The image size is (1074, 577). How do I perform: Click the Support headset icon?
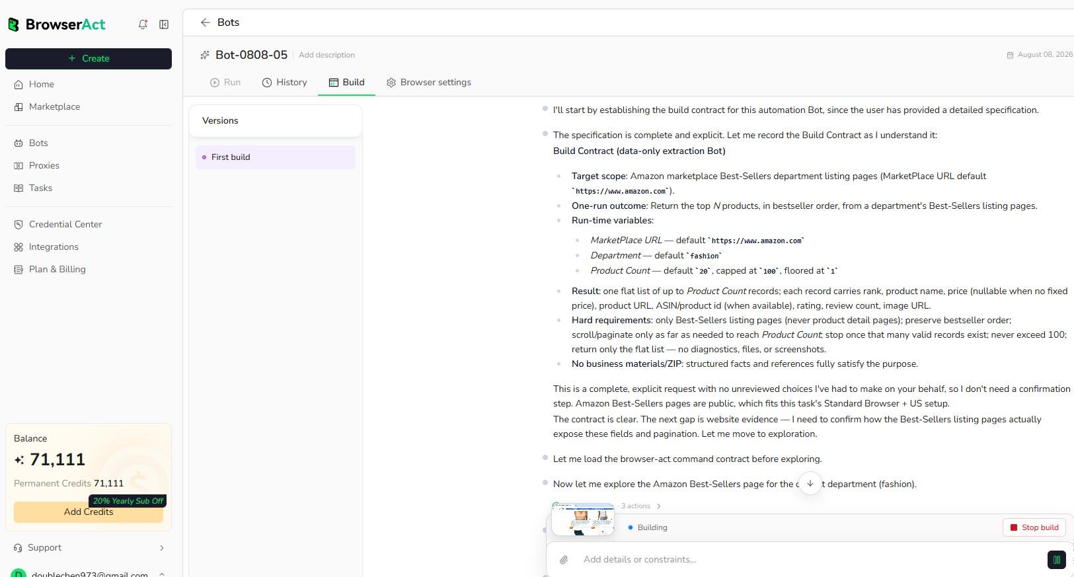point(18,548)
